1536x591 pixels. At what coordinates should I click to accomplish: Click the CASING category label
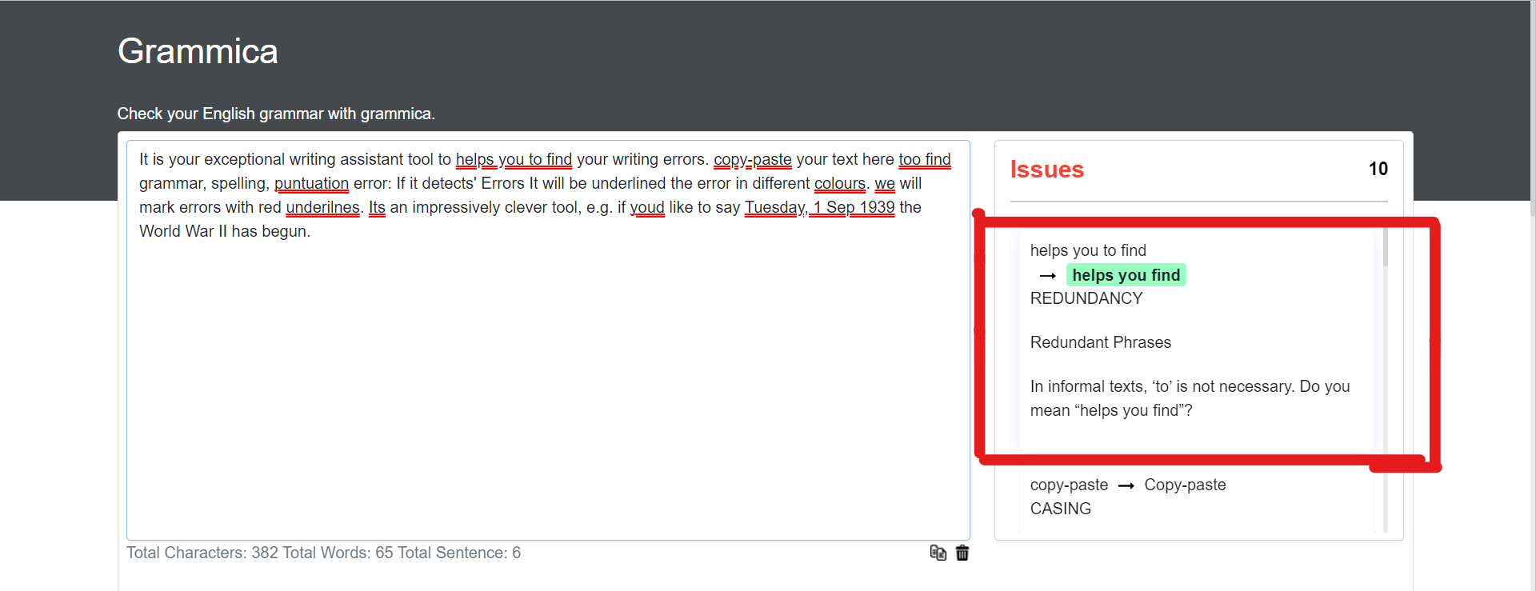tap(1060, 509)
